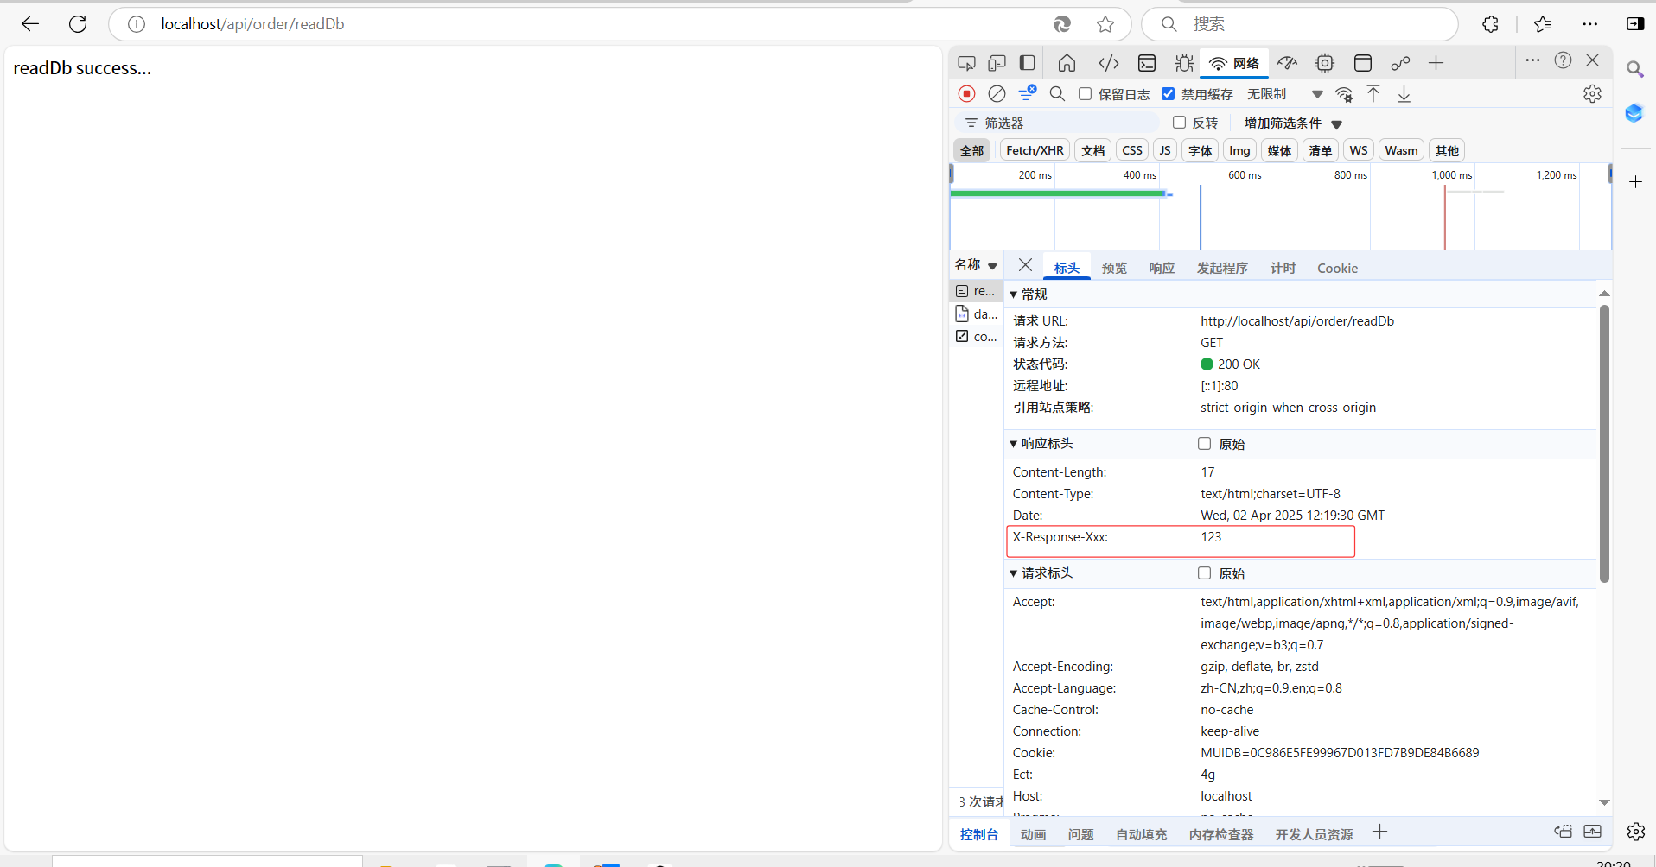This screenshot has height=867, width=1656.
Task: Expand the 增加筛选条件 dropdown
Action: pos(1293,123)
